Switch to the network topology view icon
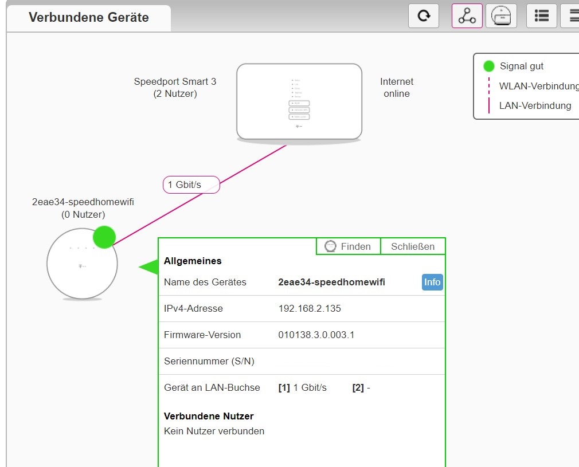Screen dimensions: 579x467 tap(467, 16)
